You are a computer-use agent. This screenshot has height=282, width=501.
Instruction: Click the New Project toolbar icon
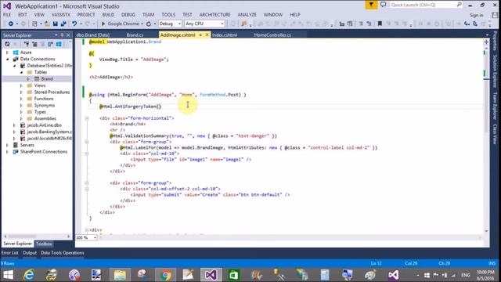click(x=34, y=24)
